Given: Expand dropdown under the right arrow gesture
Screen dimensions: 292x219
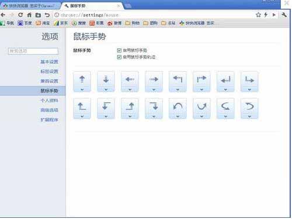Looking at the screenshot, I should click(x=154, y=89).
